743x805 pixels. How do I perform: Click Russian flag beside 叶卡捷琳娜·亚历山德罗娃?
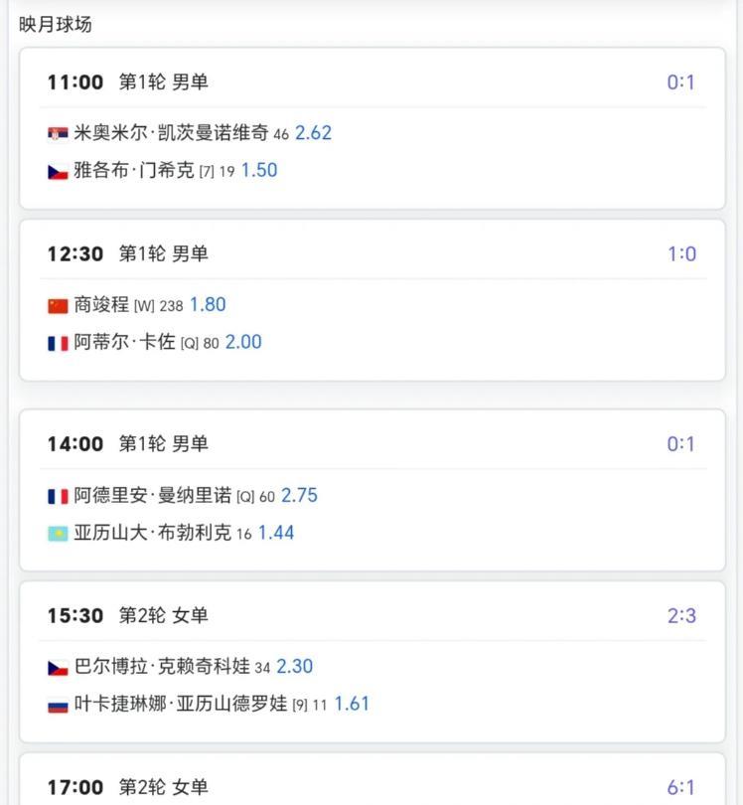[58, 705]
